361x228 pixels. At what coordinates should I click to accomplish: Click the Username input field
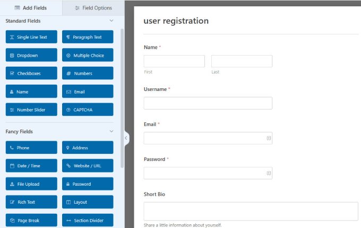(x=208, y=103)
